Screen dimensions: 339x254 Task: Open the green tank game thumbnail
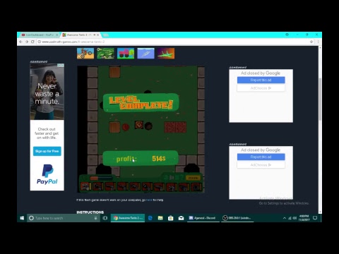105,54
